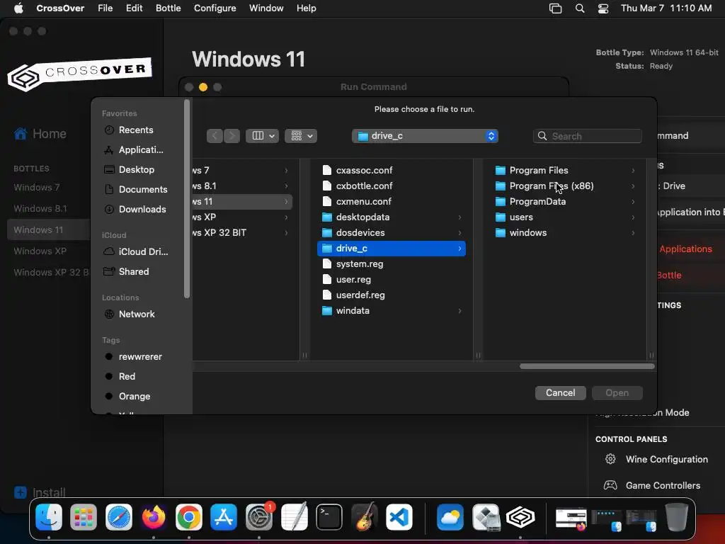Image resolution: width=725 pixels, height=544 pixels.
Task: Click the sidebar vertical scrollbar
Action: 187,199
